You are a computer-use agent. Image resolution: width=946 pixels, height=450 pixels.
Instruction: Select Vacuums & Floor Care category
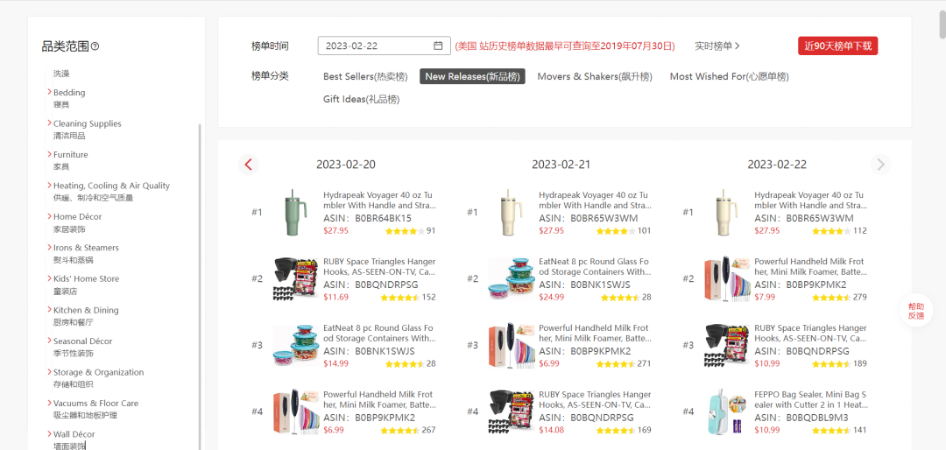point(95,403)
